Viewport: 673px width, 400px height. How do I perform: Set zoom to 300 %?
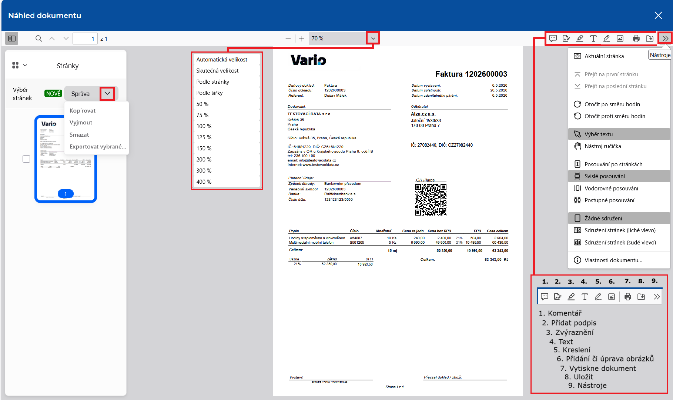pyautogui.click(x=227, y=170)
